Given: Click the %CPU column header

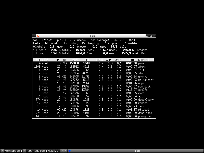Looking at the screenshot, I should point(109,60).
